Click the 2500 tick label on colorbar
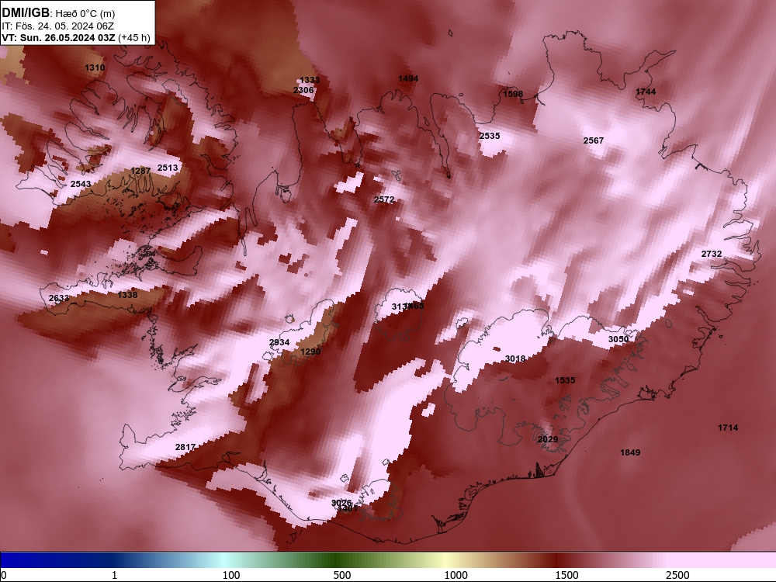The width and height of the screenshot is (776, 582). click(677, 575)
